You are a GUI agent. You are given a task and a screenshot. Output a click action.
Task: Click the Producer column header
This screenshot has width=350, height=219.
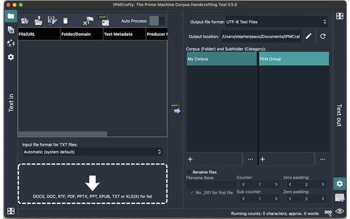157,34
